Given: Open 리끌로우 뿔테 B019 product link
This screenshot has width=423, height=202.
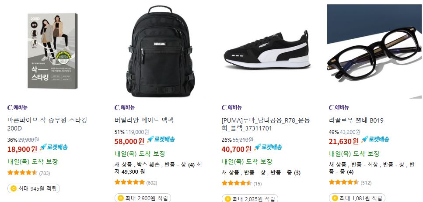Looking at the screenshot, I should click(x=356, y=120).
